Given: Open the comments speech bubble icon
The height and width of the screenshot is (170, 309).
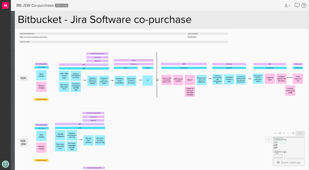Looking at the screenshot, I should pyautogui.click(x=297, y=5).
